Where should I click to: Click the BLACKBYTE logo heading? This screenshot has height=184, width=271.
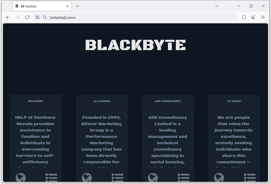coord(135,45)
